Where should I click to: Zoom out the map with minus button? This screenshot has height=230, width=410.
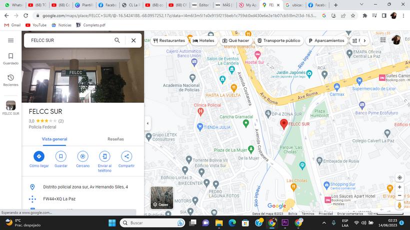[x=399, y=195]
